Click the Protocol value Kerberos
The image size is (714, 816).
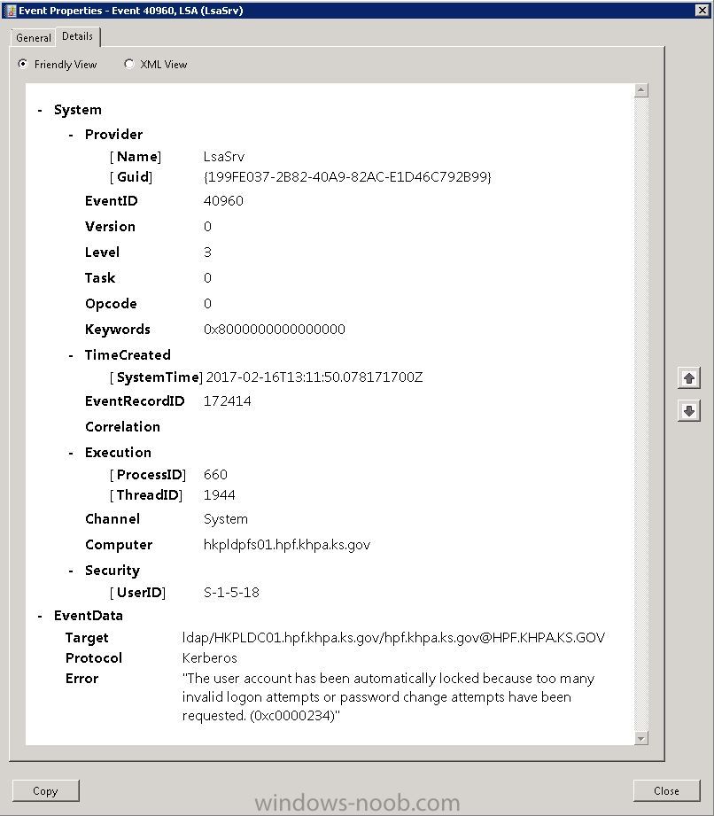[x=210, y=658]
